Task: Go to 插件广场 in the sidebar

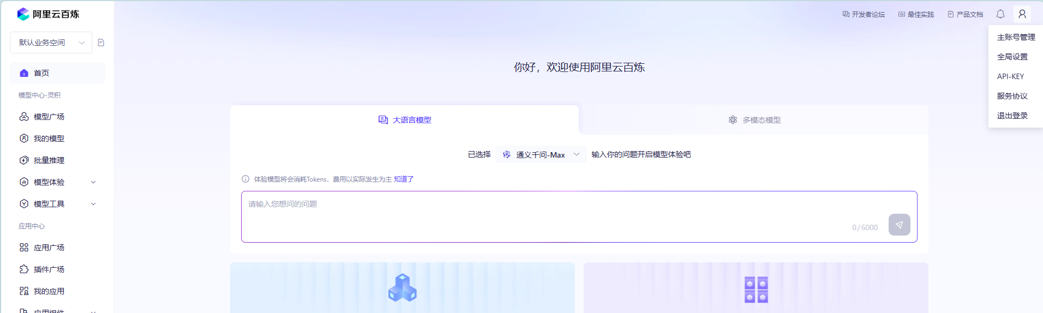Action: [x=49, y=269]
